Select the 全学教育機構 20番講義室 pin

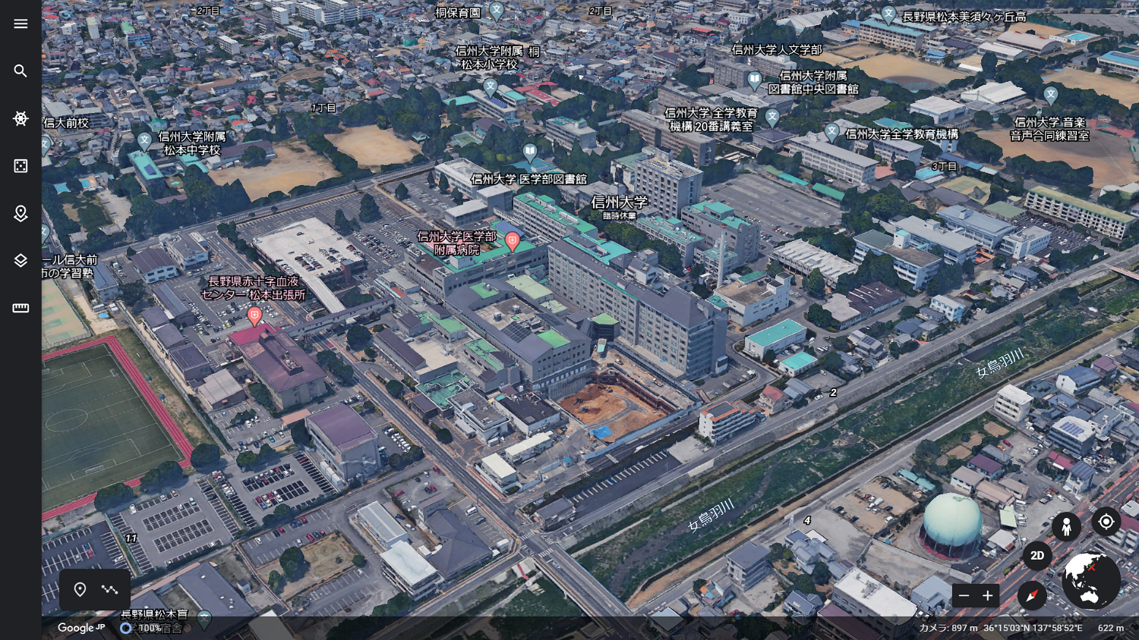point(772,118)
